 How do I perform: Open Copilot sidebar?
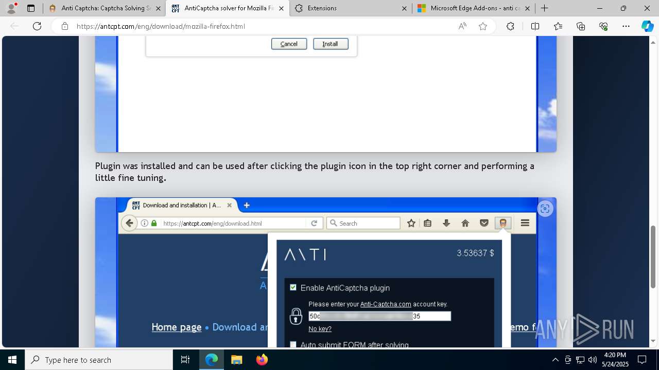[647, 26]
